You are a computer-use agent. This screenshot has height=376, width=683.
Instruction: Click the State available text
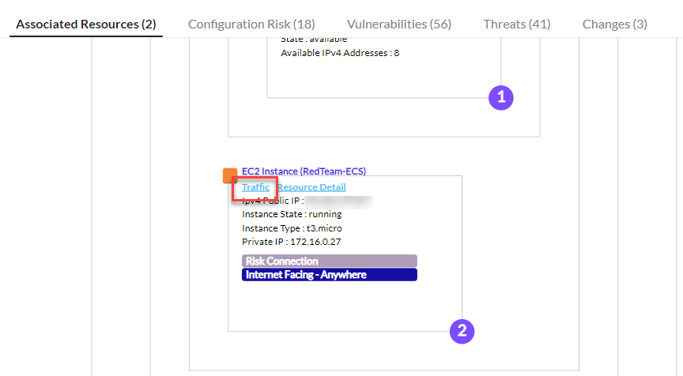(x=314, y=39)
